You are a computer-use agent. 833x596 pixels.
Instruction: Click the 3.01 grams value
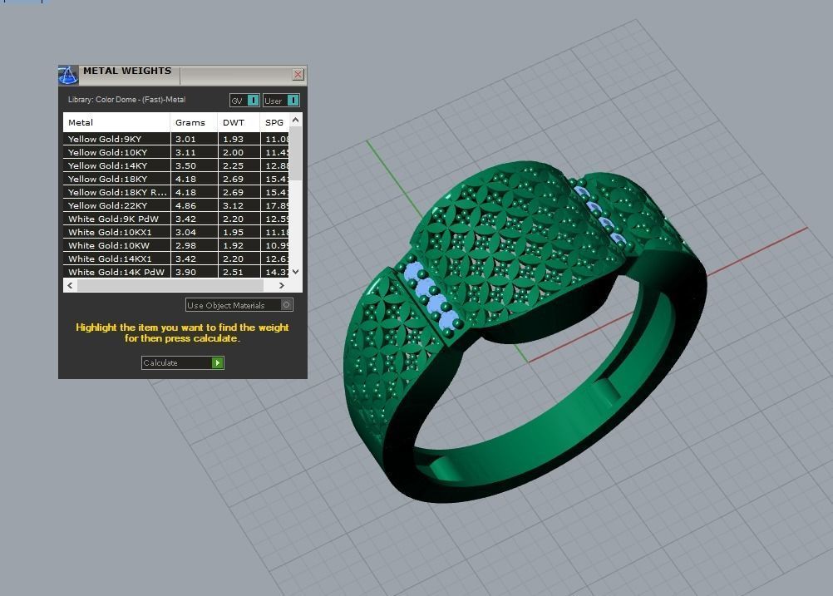point(186,139)
